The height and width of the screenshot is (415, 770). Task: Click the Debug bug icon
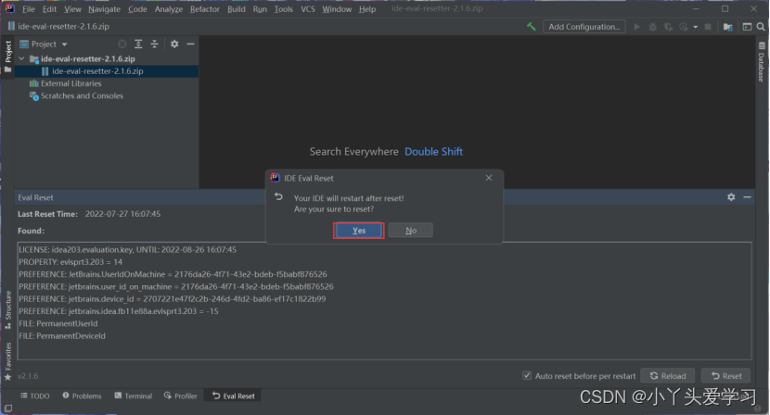click(652, 27)
